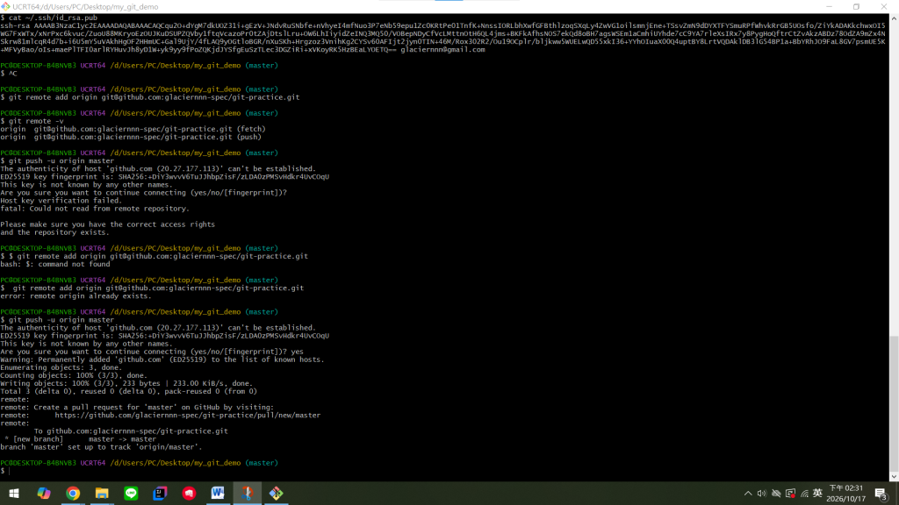Switch to the Git Bash taskbar icon
This screenshot has width=899, height=505.
pyautogui.click(x=277, y=494)
